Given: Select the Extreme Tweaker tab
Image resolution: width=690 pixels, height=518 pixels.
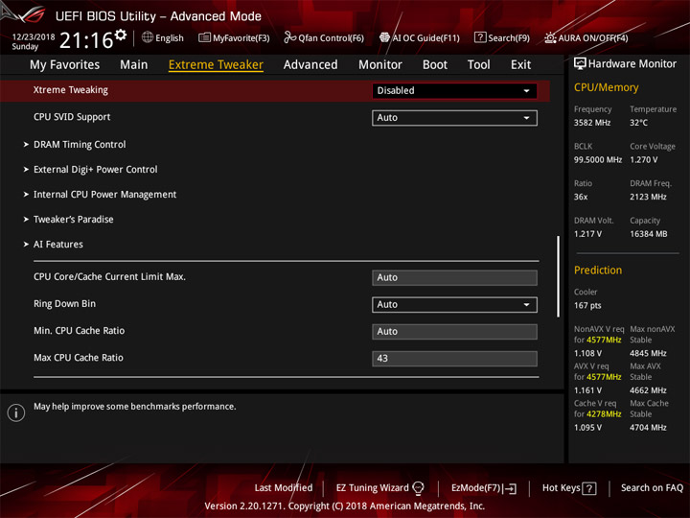Looking at the screenshot, I should [216, 65].
